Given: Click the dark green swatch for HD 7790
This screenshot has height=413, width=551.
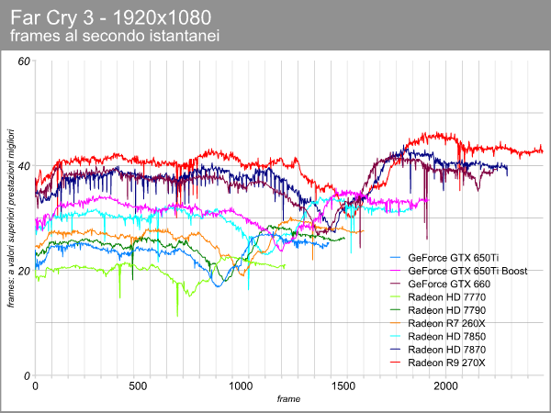Looking at the screenshot, I should click(395, 310).
